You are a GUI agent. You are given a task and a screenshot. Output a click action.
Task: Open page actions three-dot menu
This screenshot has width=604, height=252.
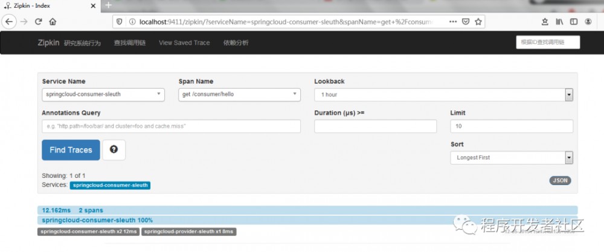(x=453, y=22)
